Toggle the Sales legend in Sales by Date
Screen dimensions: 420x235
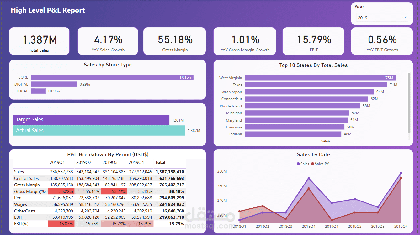tap(303, 164)
